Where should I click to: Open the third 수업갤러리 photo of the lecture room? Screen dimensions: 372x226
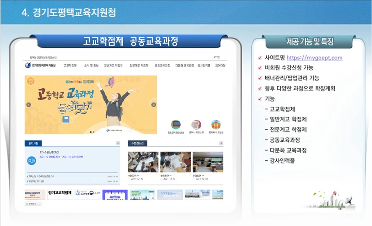pyautogui.click(x=208, y=162)
